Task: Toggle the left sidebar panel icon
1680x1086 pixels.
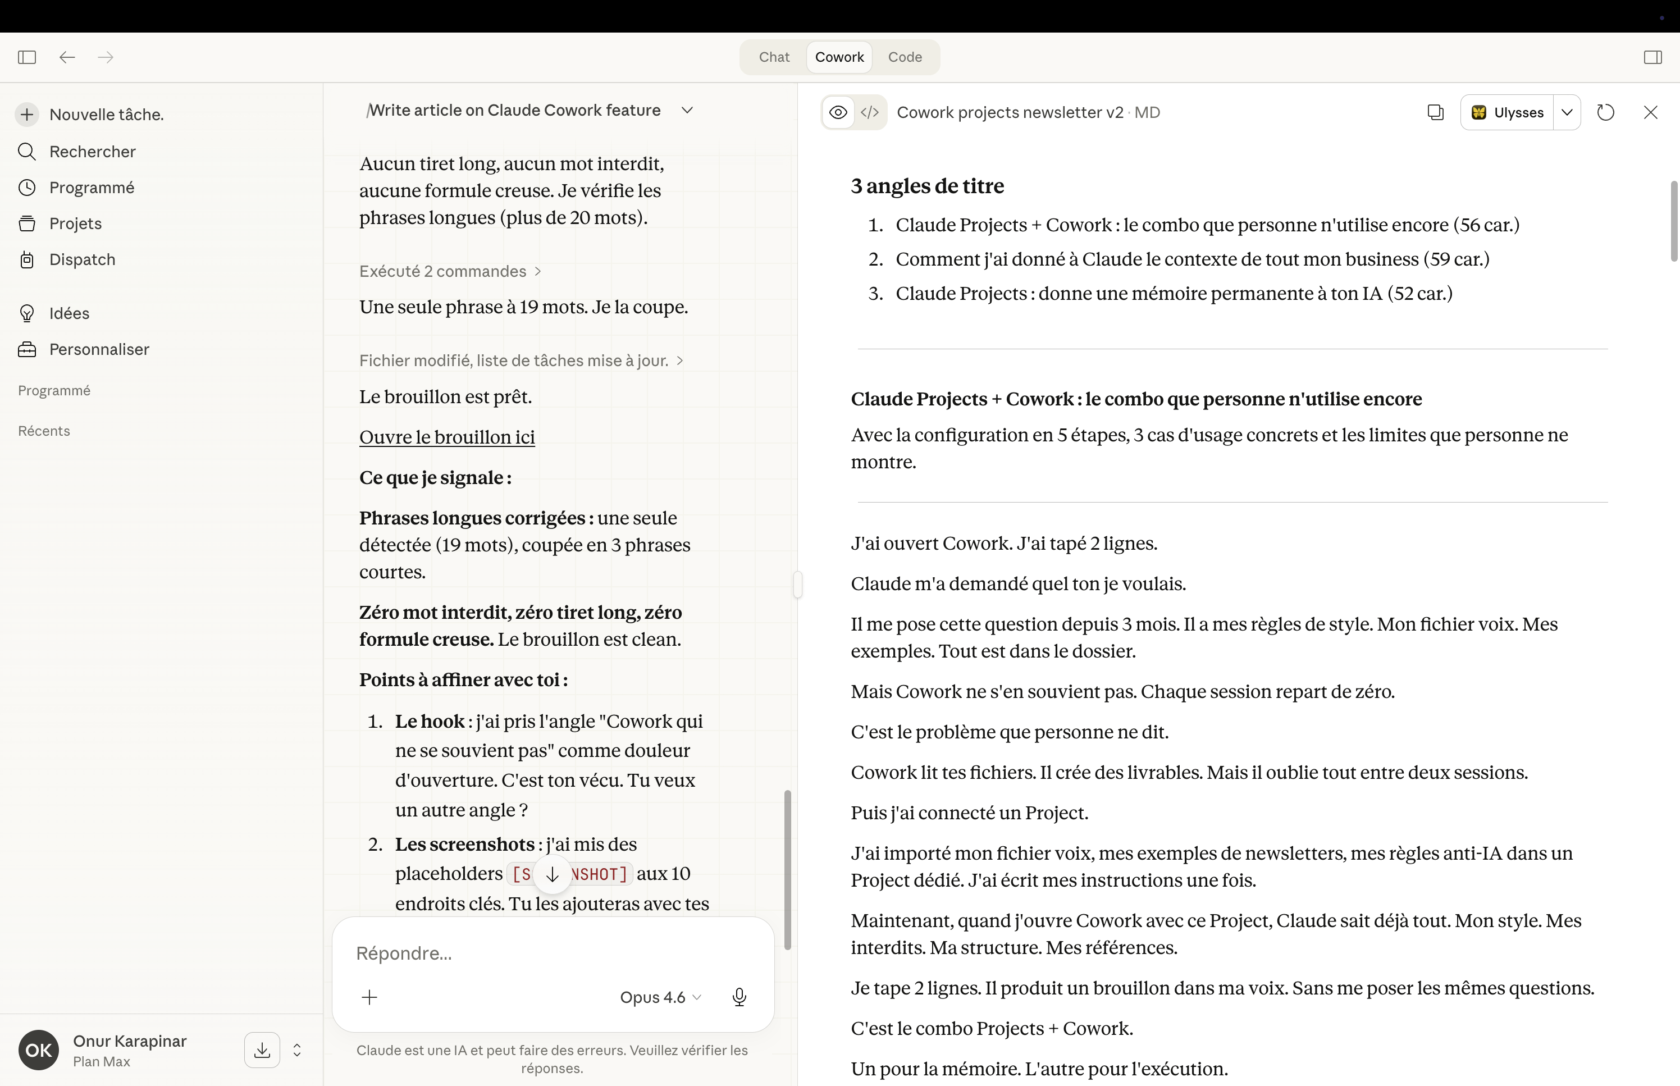Action: (27, 57)
